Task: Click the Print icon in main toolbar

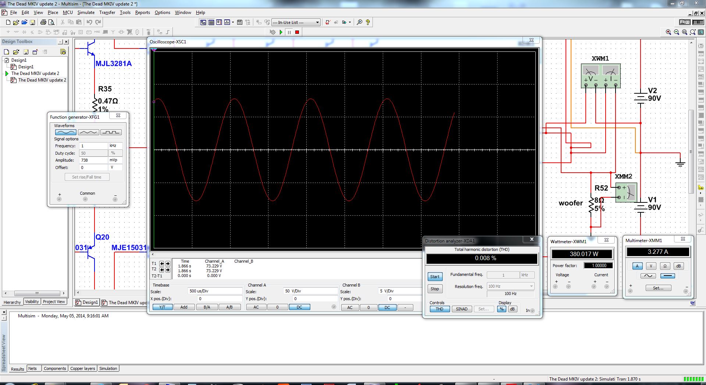Action: point(43,22)
